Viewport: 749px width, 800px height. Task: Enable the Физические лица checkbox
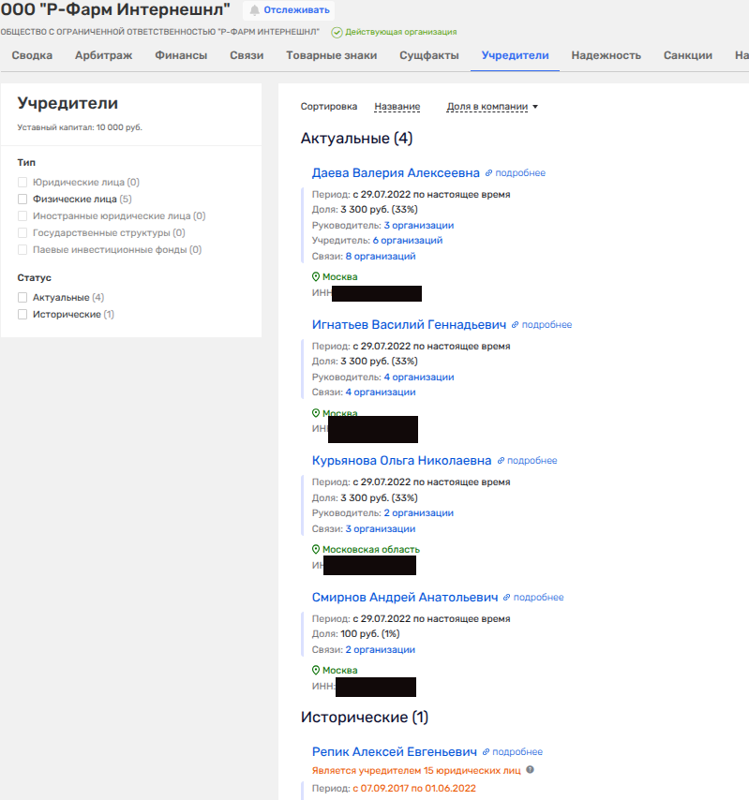22,200
